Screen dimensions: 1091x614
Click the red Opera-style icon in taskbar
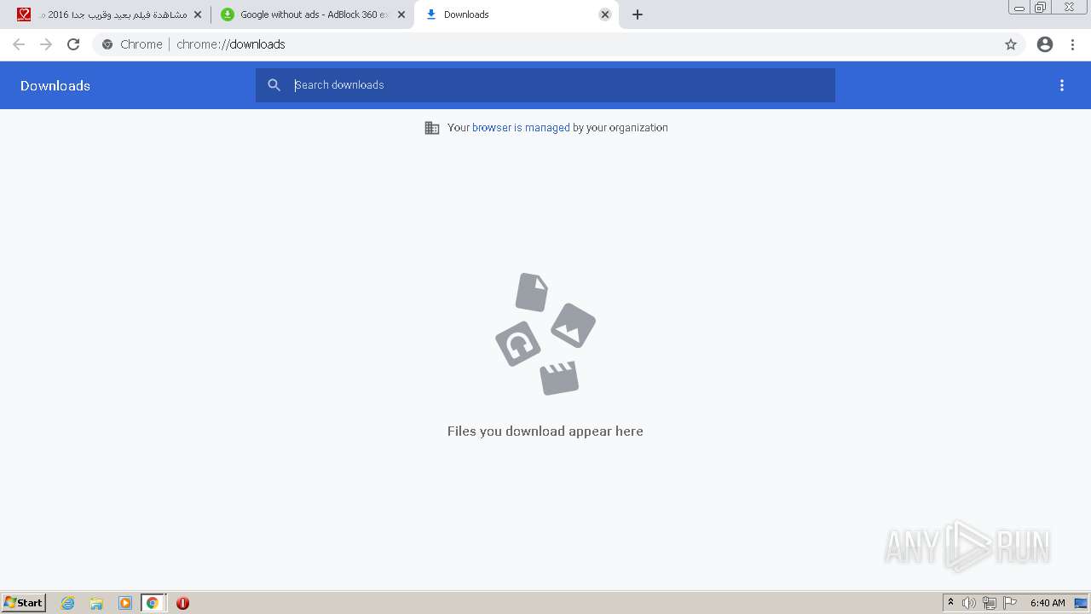(182, 603)
